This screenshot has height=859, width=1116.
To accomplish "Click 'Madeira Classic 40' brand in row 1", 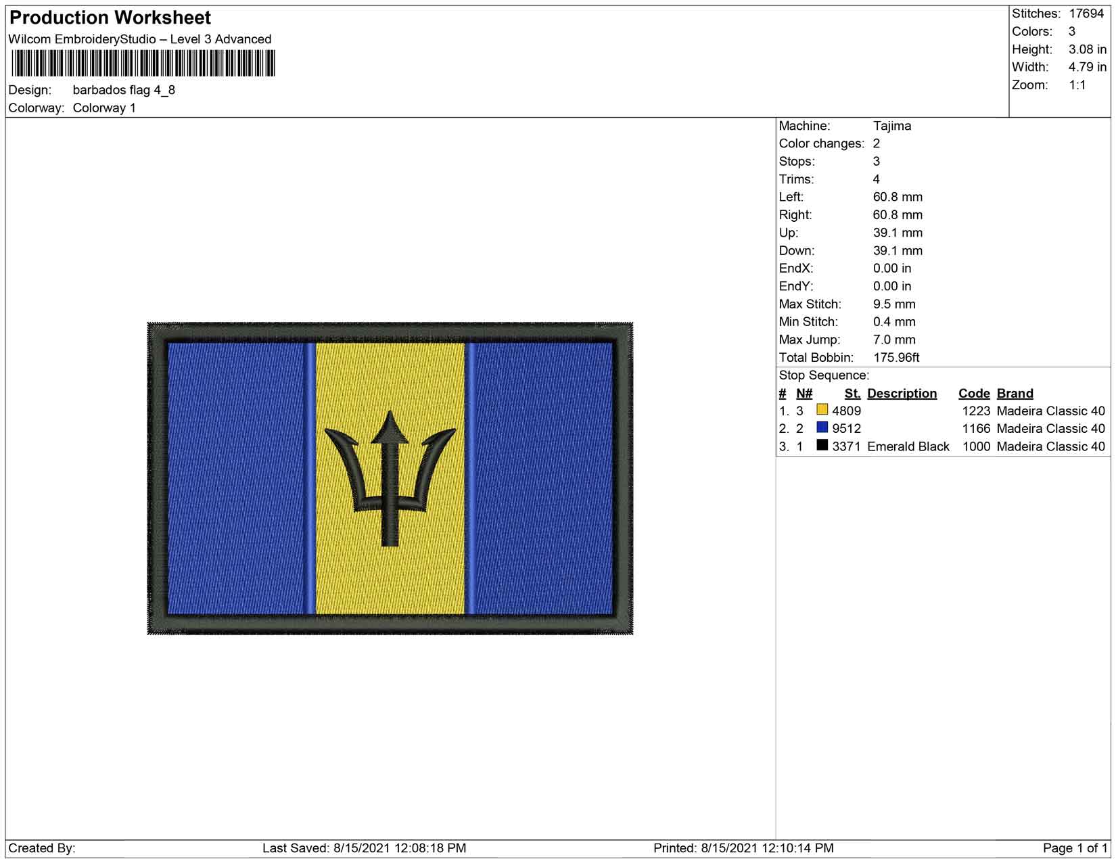I will 1050,411.
